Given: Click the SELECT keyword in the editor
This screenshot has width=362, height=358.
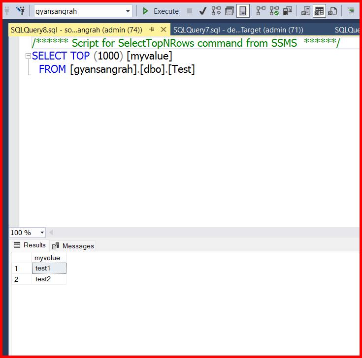Looking at the screenshot, I should pyautogui.click(x=49, y=56).
